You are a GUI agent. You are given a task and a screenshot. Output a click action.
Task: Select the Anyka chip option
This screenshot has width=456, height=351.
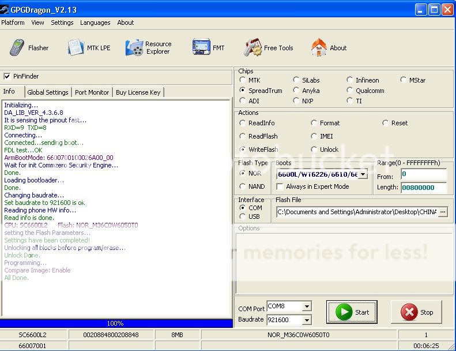point(296,90)
